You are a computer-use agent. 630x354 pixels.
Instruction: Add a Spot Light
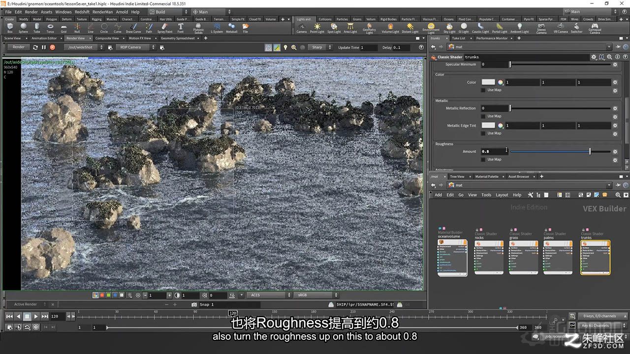334,28
